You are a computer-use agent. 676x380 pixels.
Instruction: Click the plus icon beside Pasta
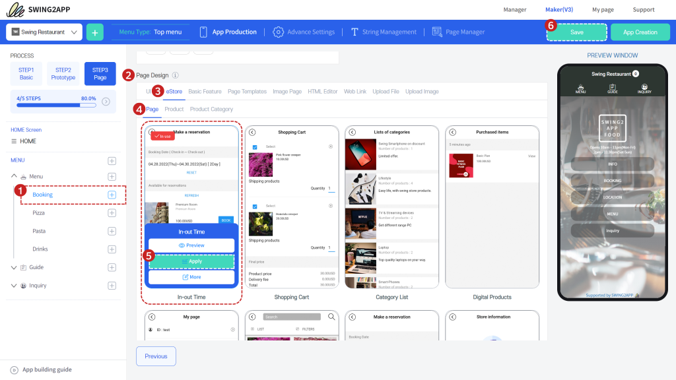tap(112, 232)
